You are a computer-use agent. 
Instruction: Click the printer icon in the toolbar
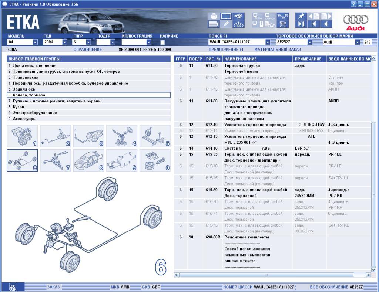[x=214, y=16]
